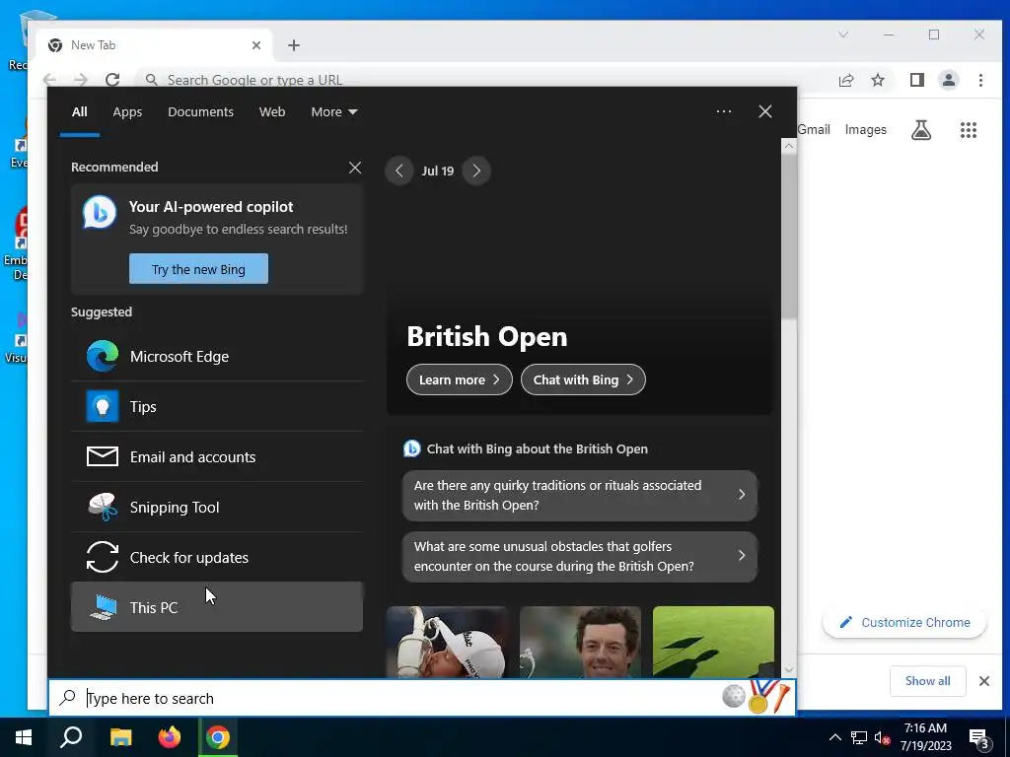Viewport: 1010px width, 757px height.
Task: Close the New Tab tab
Action: (256, 45)
